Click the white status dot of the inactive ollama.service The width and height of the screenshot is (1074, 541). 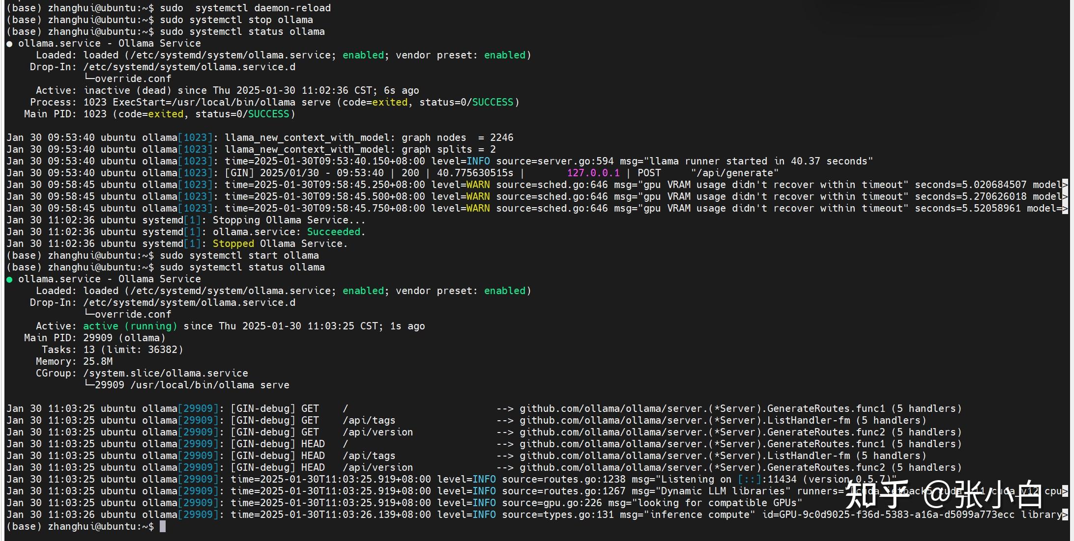tap(9, 44)
